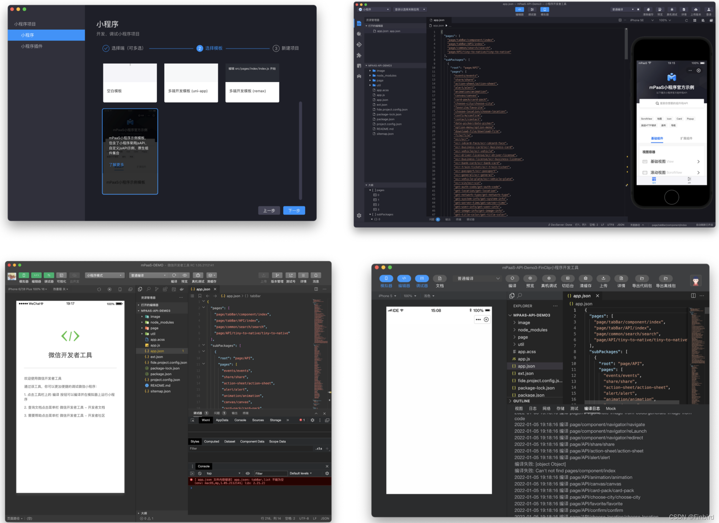Viewport: 719px width, 523px height.
Task: Click 详情 icon in WeChat devtools toolbar
Action: pos(303,275)
